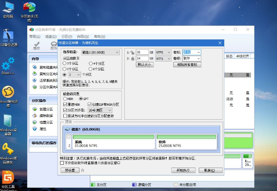
Task: Open first partition NTFS file system dropdown
Action: pos(163,52)
